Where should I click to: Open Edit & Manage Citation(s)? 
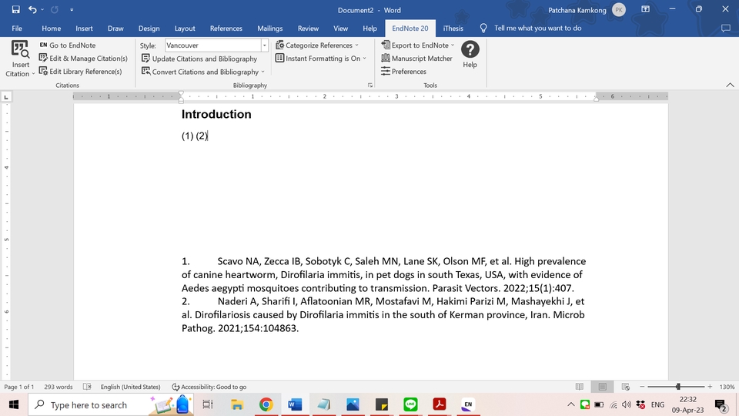[x=83, y=59]
